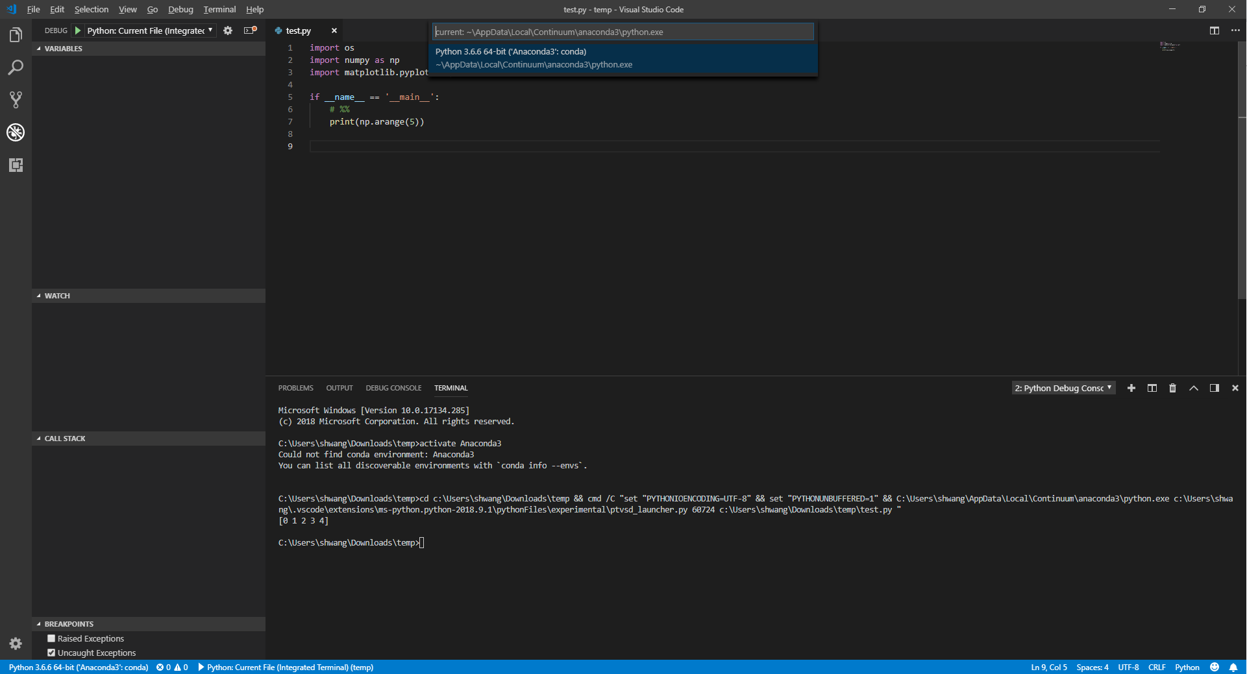Open the debug configuration dropdown
1247x674 pixels.
(151, 30)
